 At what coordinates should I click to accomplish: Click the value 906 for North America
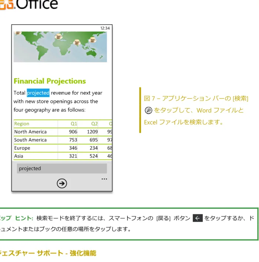[x=73, y=132]
